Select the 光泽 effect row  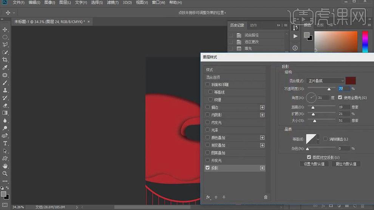(x=235, y=130)
